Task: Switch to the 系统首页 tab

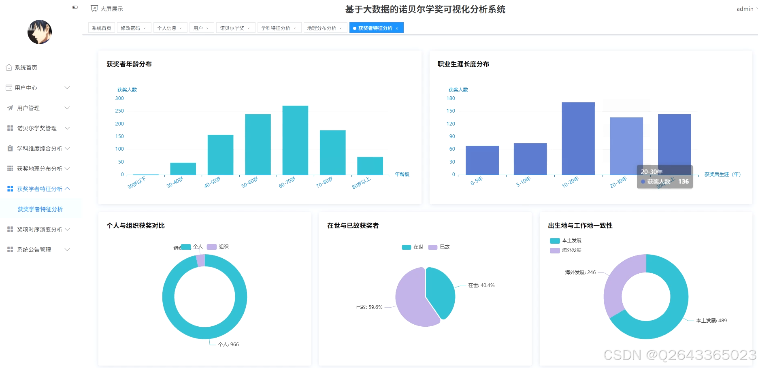Action: (x=102, y=28)
